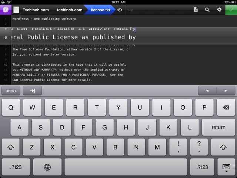The width and height of the screenshot is (237, 178).
Task: Tap the H key
Action: [126, 127]
